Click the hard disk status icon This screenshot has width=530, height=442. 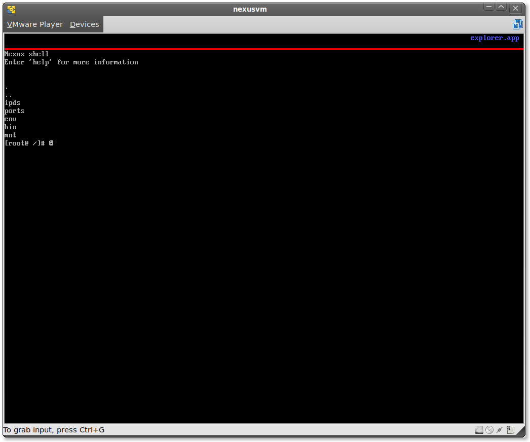479,430
